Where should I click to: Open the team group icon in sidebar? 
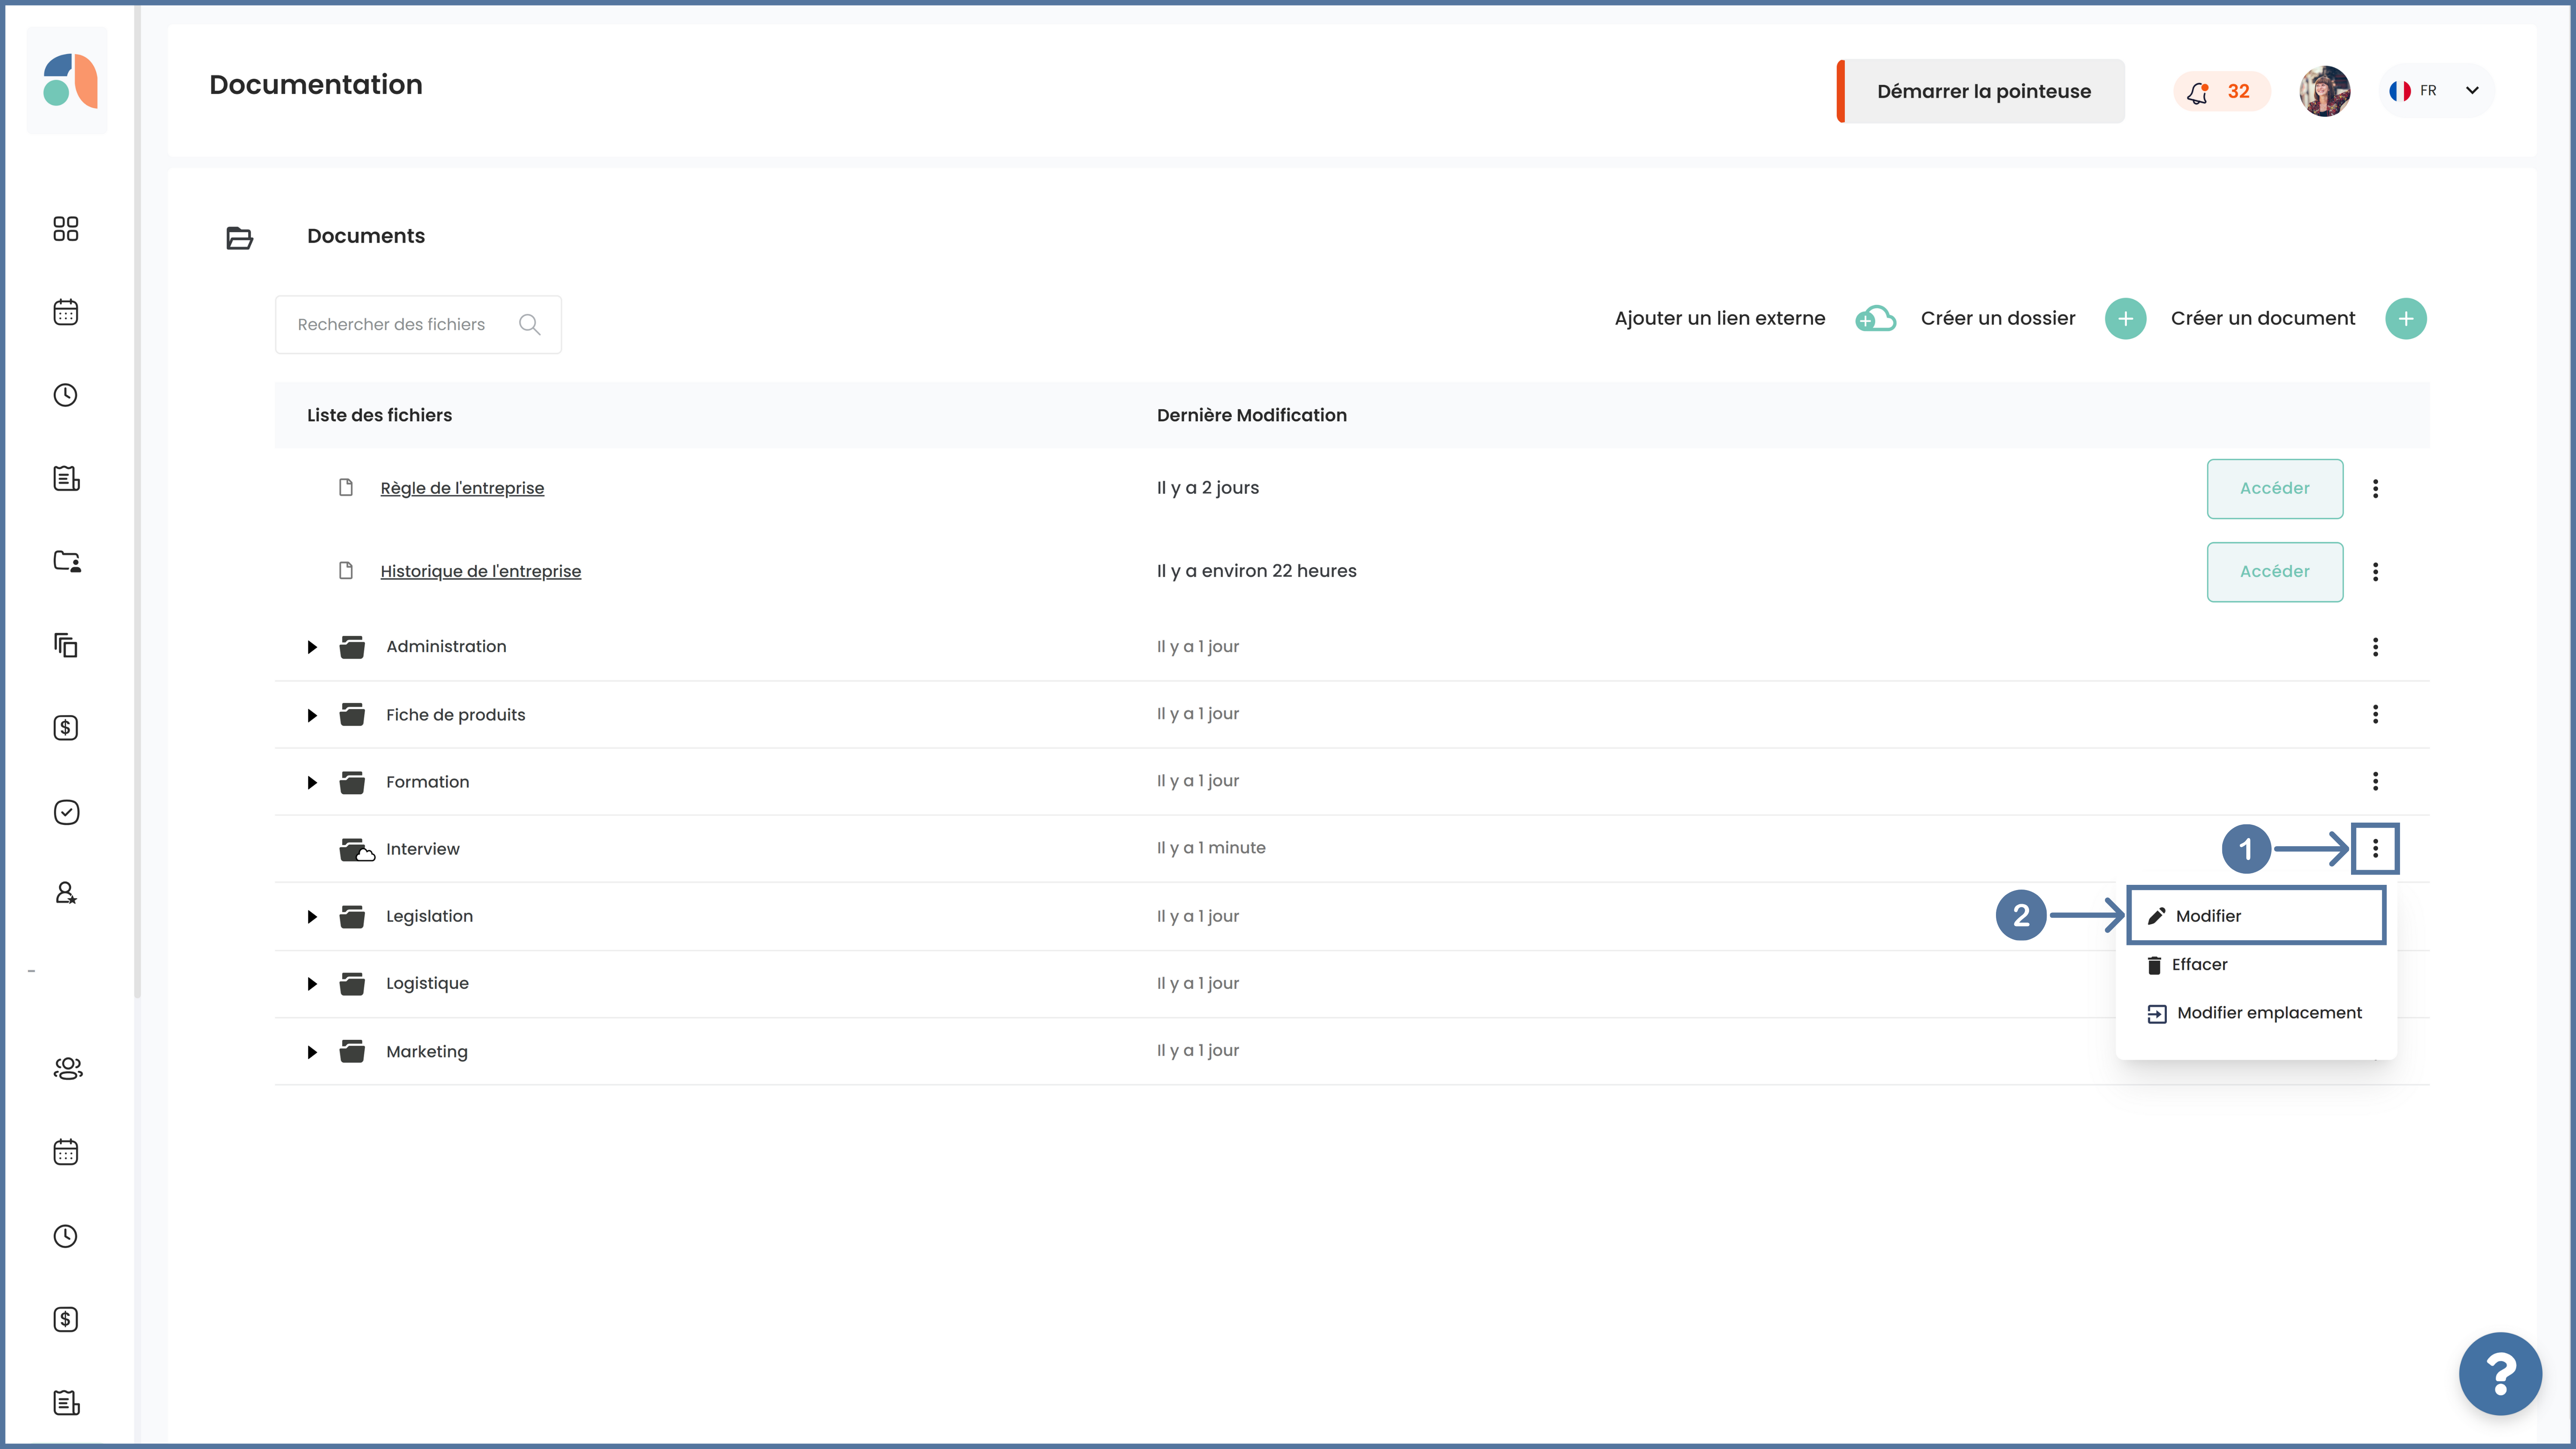(x=67, y=1068)
